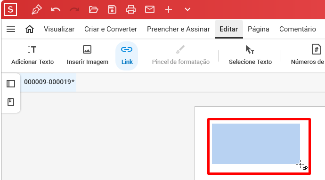The height and width of the screenshot is (180, 325).
Task: Click the Inserir Imagem tool
Action: (88, 55)
